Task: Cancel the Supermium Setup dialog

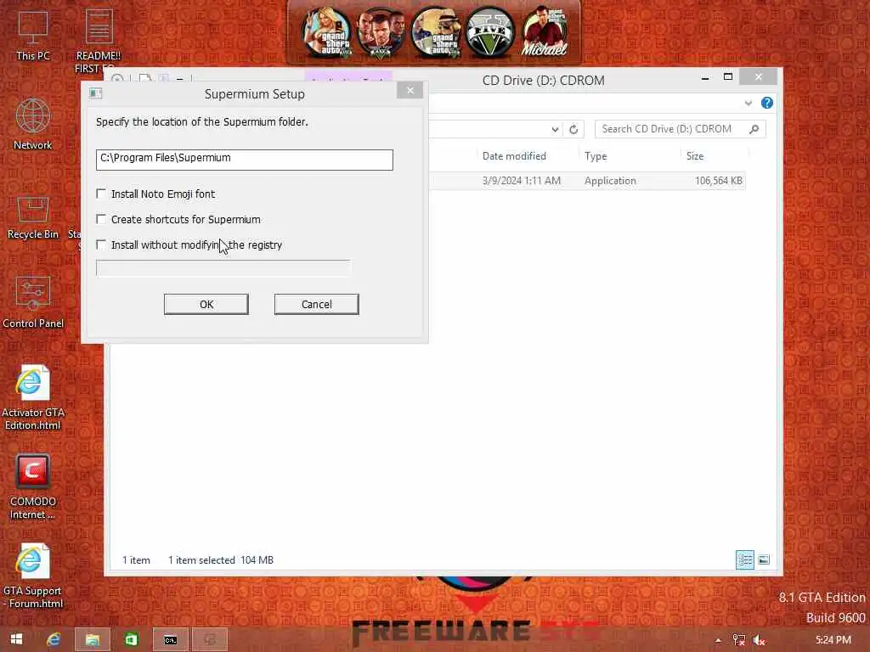Action: point(316,305)
